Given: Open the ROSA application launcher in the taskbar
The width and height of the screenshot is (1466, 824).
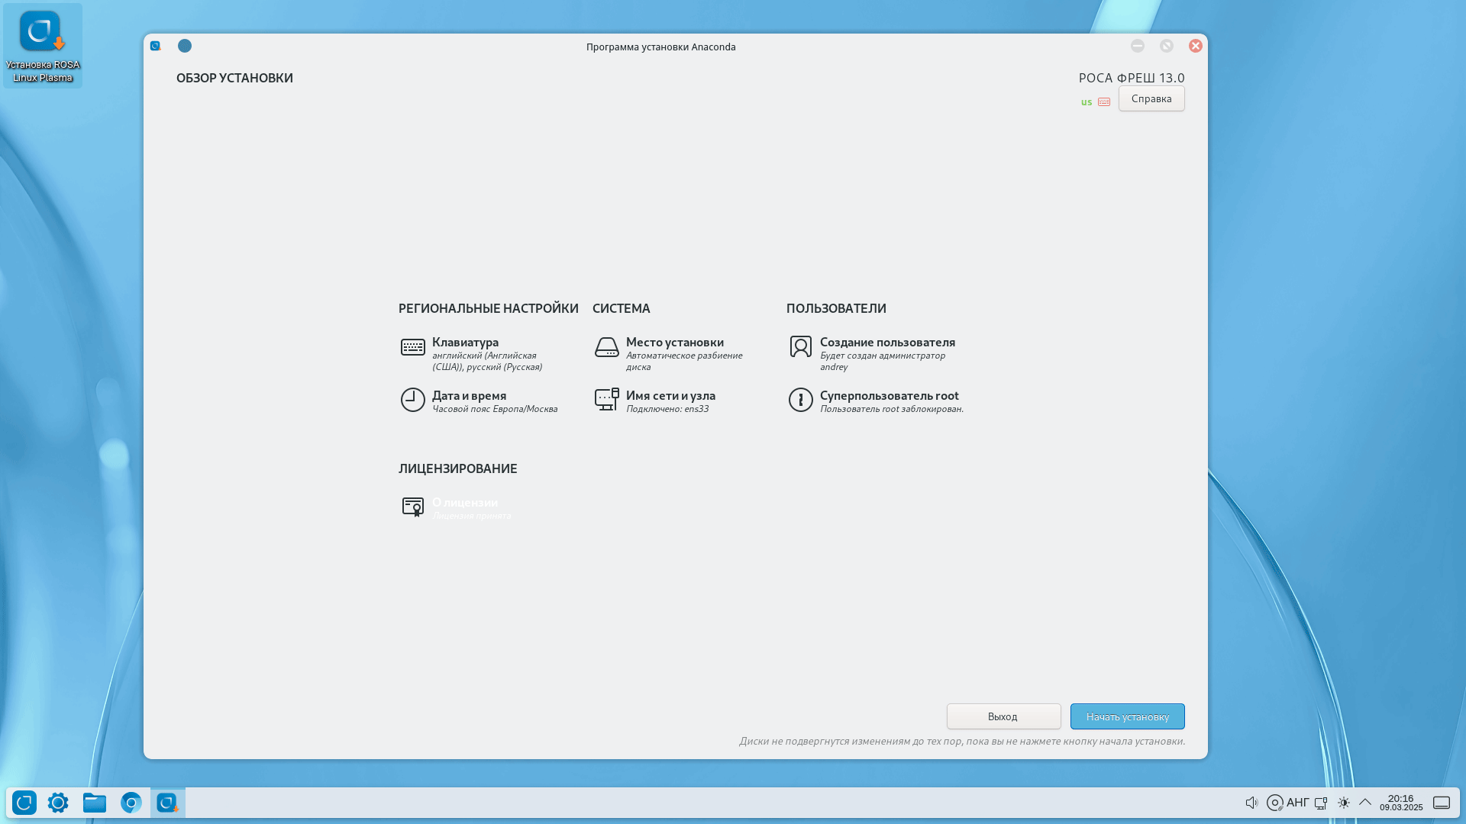Looking at the screenshot, I should [24, 803].
